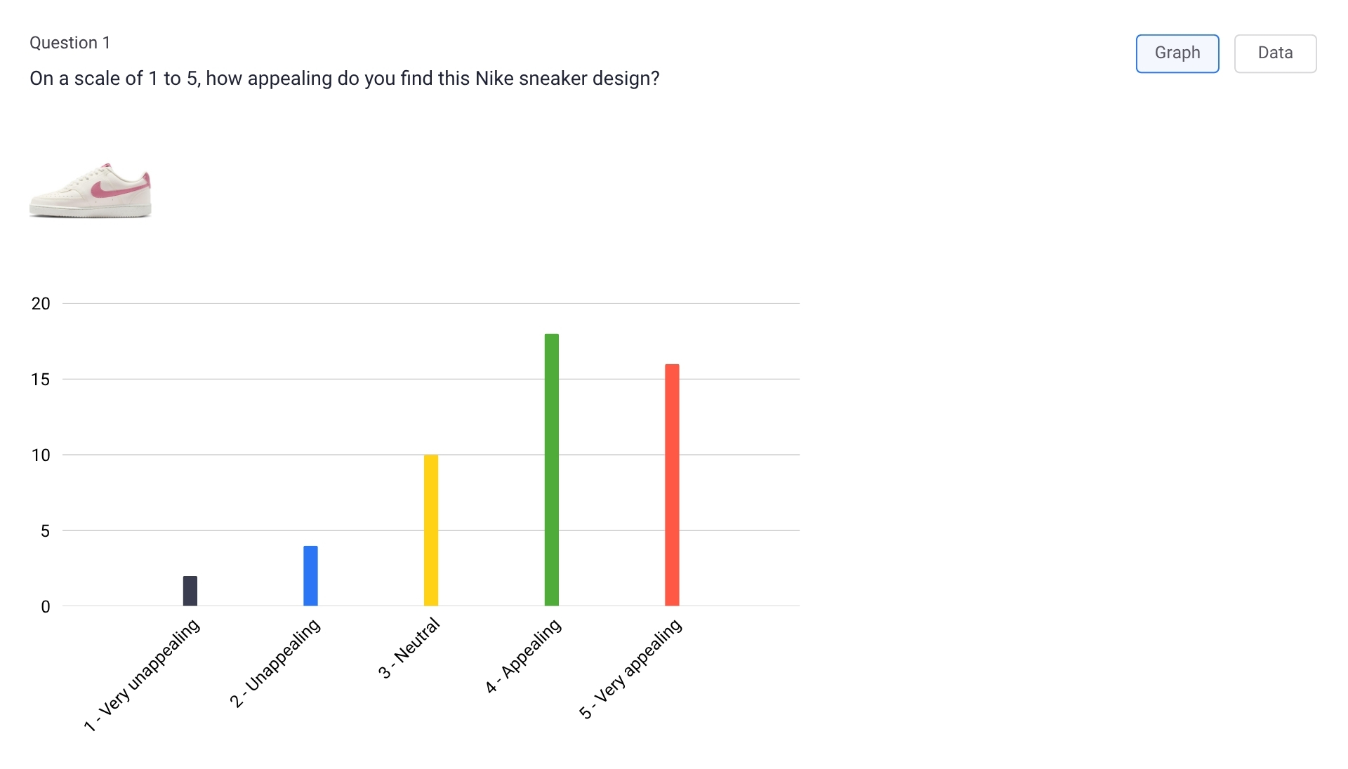Click the red '5 - Very appealing' bar
The width and height of the screenshot is (1348, 769).
click(x=670, y=484)
